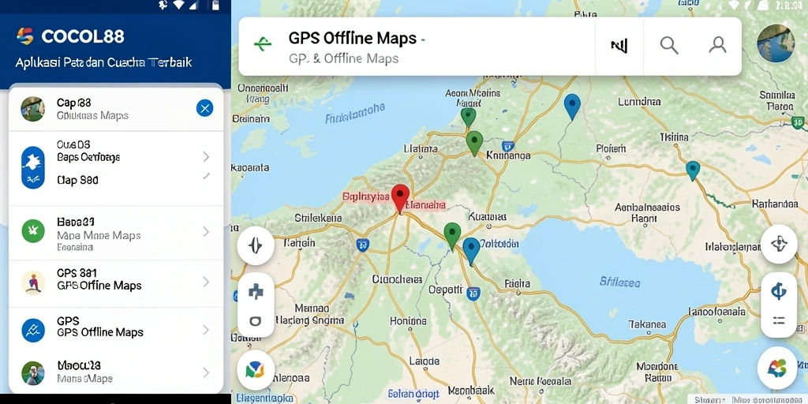808x404 pixels.
Task: Open the colorful maps logo button bottom-left
Action: (256, 369)
